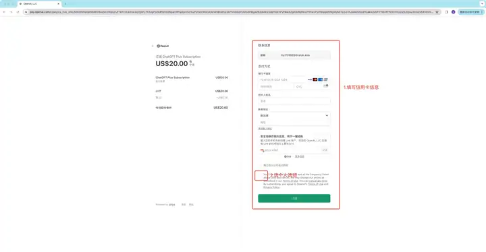Click the JCB card brand icon
Viewport: 486px width, 252px height.
[325, 80]
